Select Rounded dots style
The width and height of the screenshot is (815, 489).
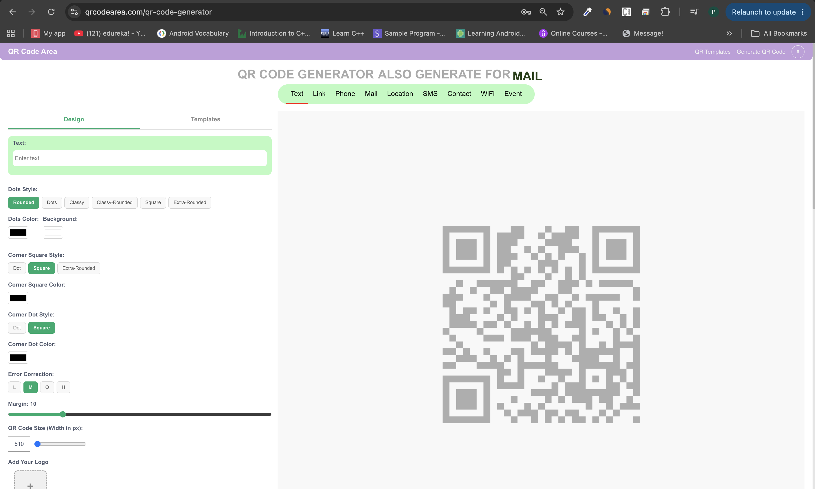click(x=24, y=202)
